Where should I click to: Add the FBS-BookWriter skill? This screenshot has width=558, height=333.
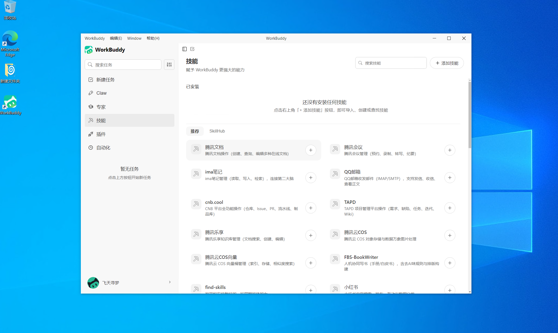tap(450, 263)
